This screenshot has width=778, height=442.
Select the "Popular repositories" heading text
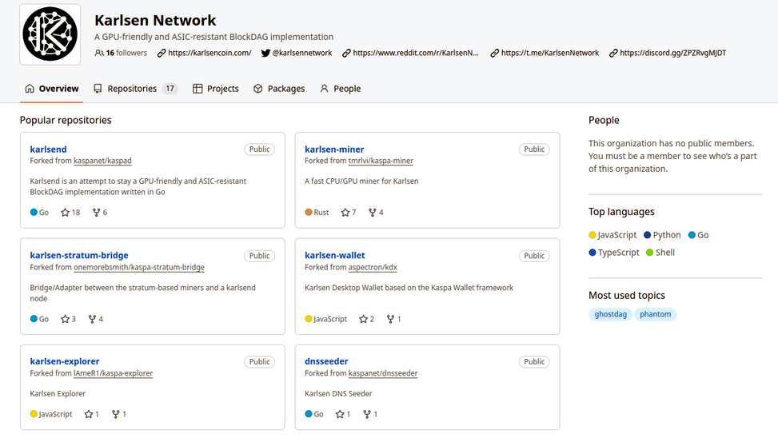click(66, 120)
